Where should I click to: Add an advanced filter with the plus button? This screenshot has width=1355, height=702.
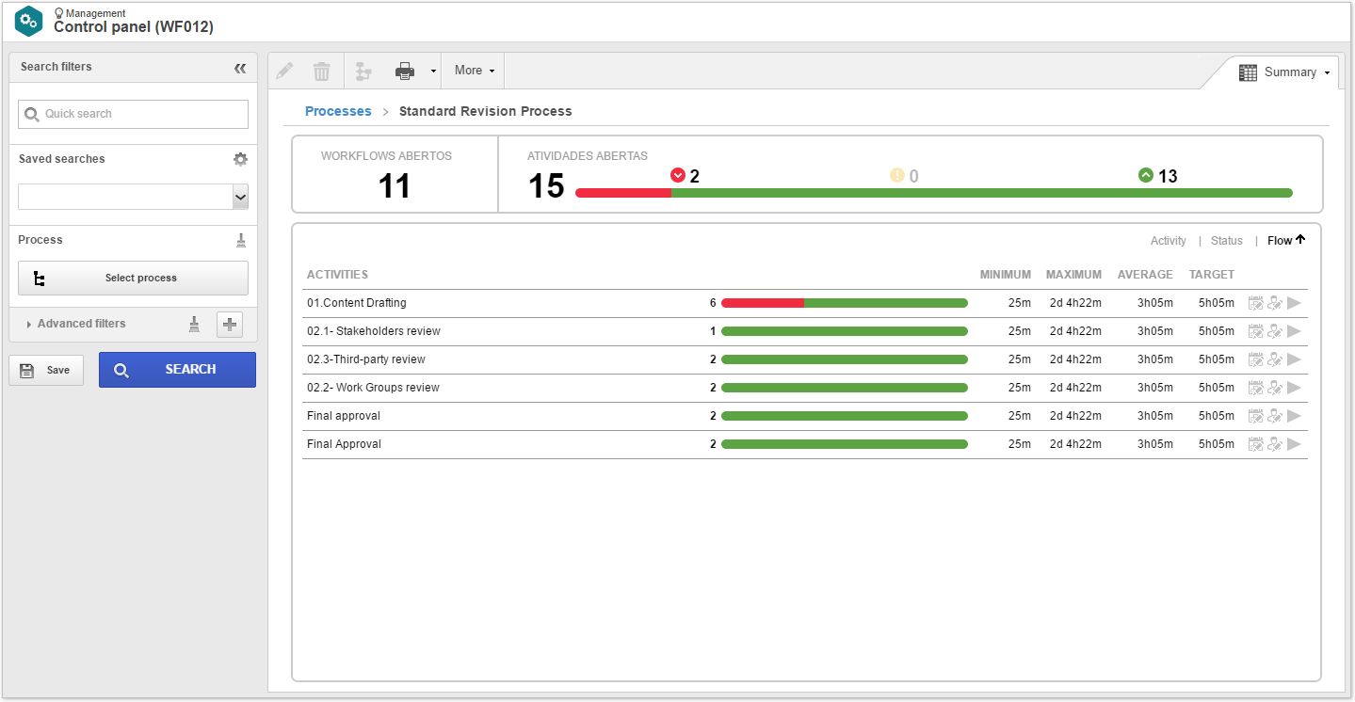coord(230,324)
